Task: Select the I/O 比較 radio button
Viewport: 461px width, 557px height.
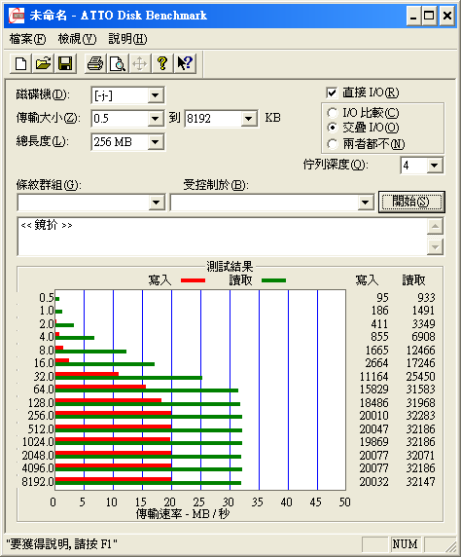Action: (x=333, y=113)
